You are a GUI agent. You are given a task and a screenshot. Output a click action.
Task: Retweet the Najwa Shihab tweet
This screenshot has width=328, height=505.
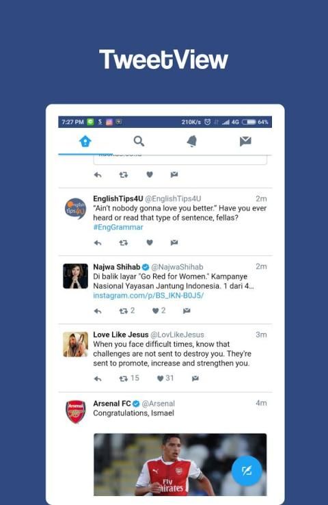(126, 311)
